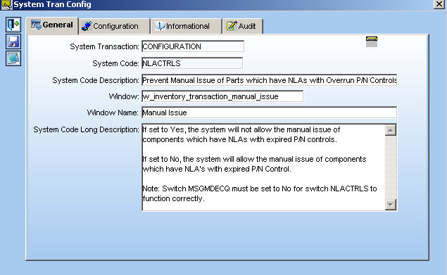
Task: Click the Window field with w_inventory_transaction_manual_issue
Action: [222, 96]
